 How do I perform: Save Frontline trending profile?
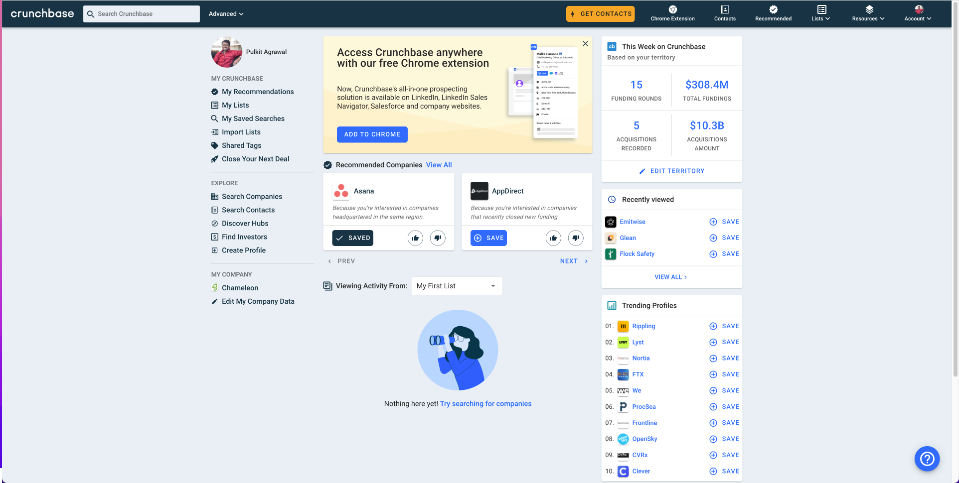click(x=724, y=423)
